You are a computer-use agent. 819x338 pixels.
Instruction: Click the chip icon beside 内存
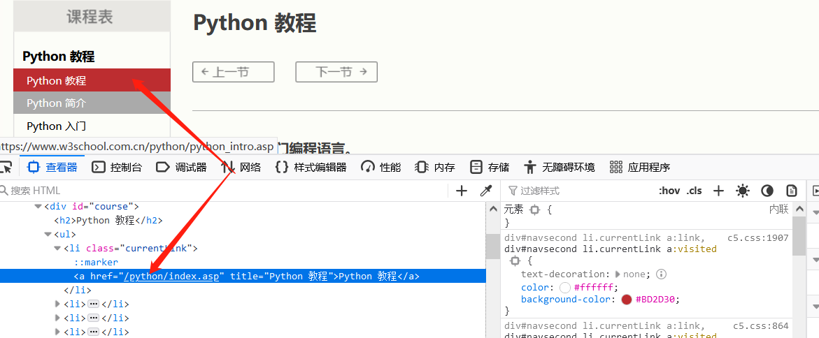[x=422, y=168]
